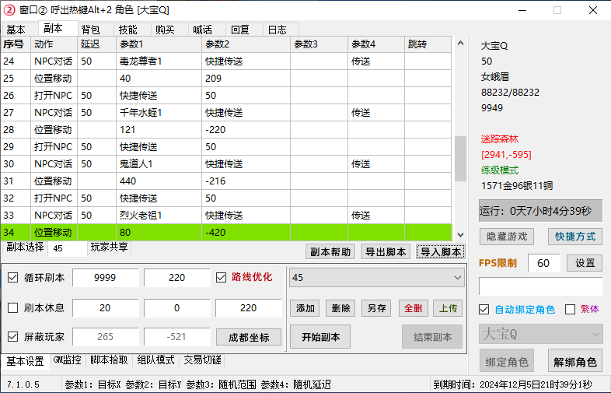
Task: Open the 技能 tab
Action: (127, 30)
